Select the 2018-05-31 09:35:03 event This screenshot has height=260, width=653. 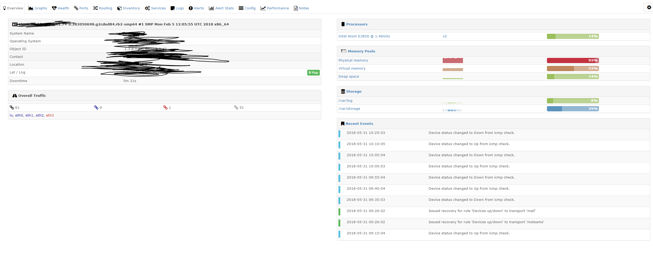(493, 201)
